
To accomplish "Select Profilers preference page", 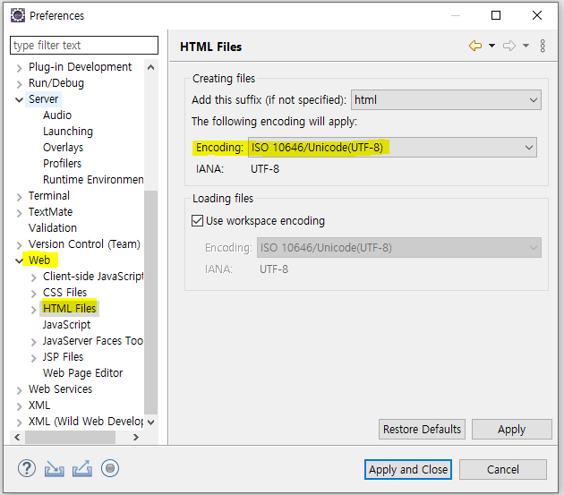I will 63,163.
